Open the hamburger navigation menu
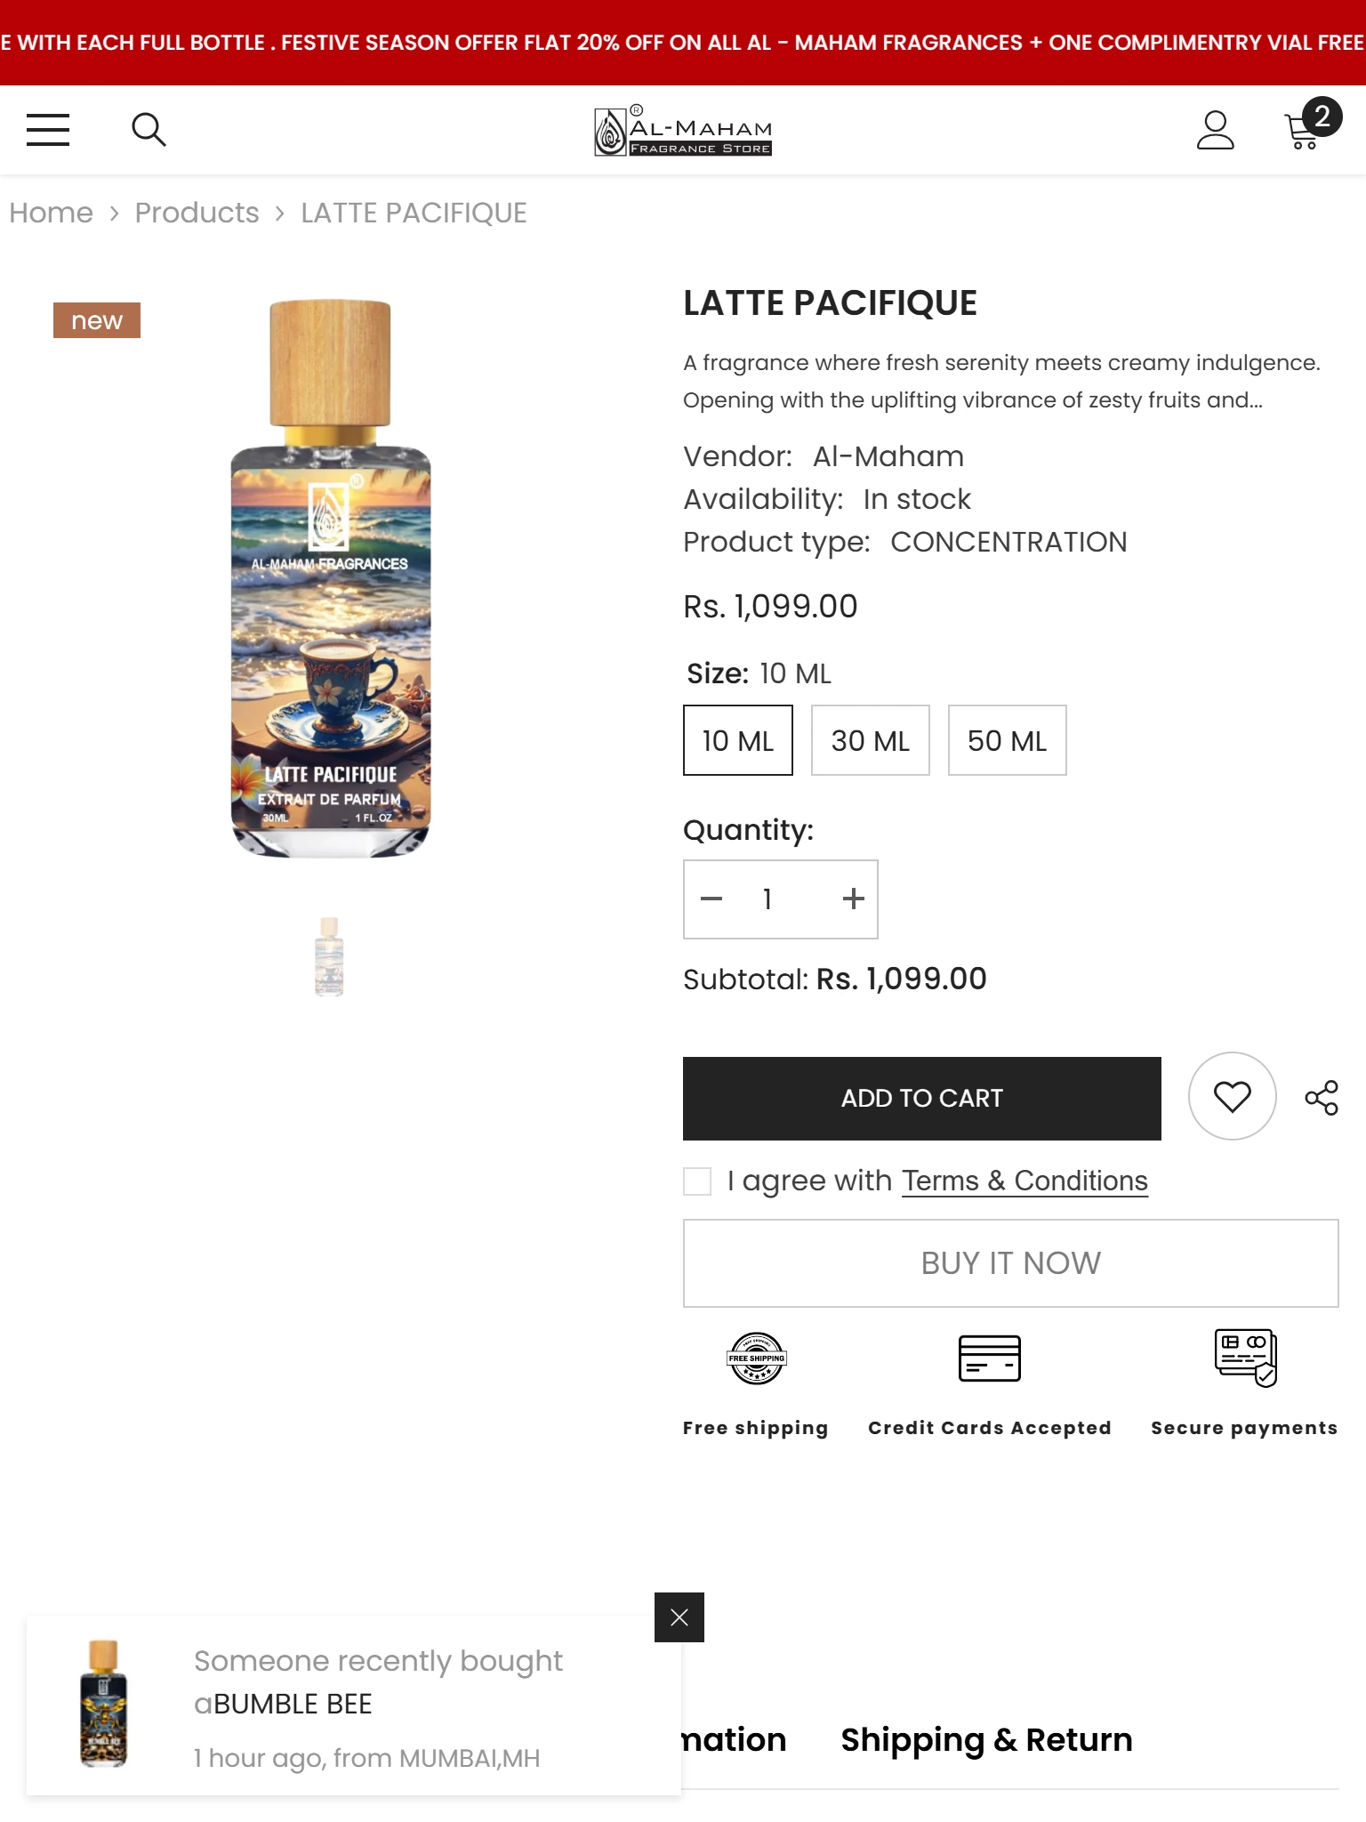This screenshot has height=1822, width=1366. point(48,130)
